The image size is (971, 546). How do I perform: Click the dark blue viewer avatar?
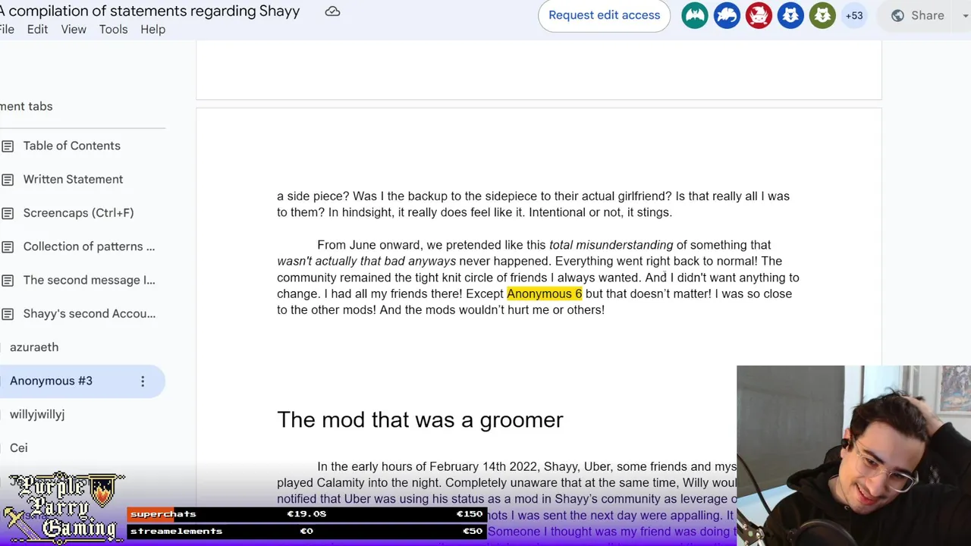[x=790, y=15]
